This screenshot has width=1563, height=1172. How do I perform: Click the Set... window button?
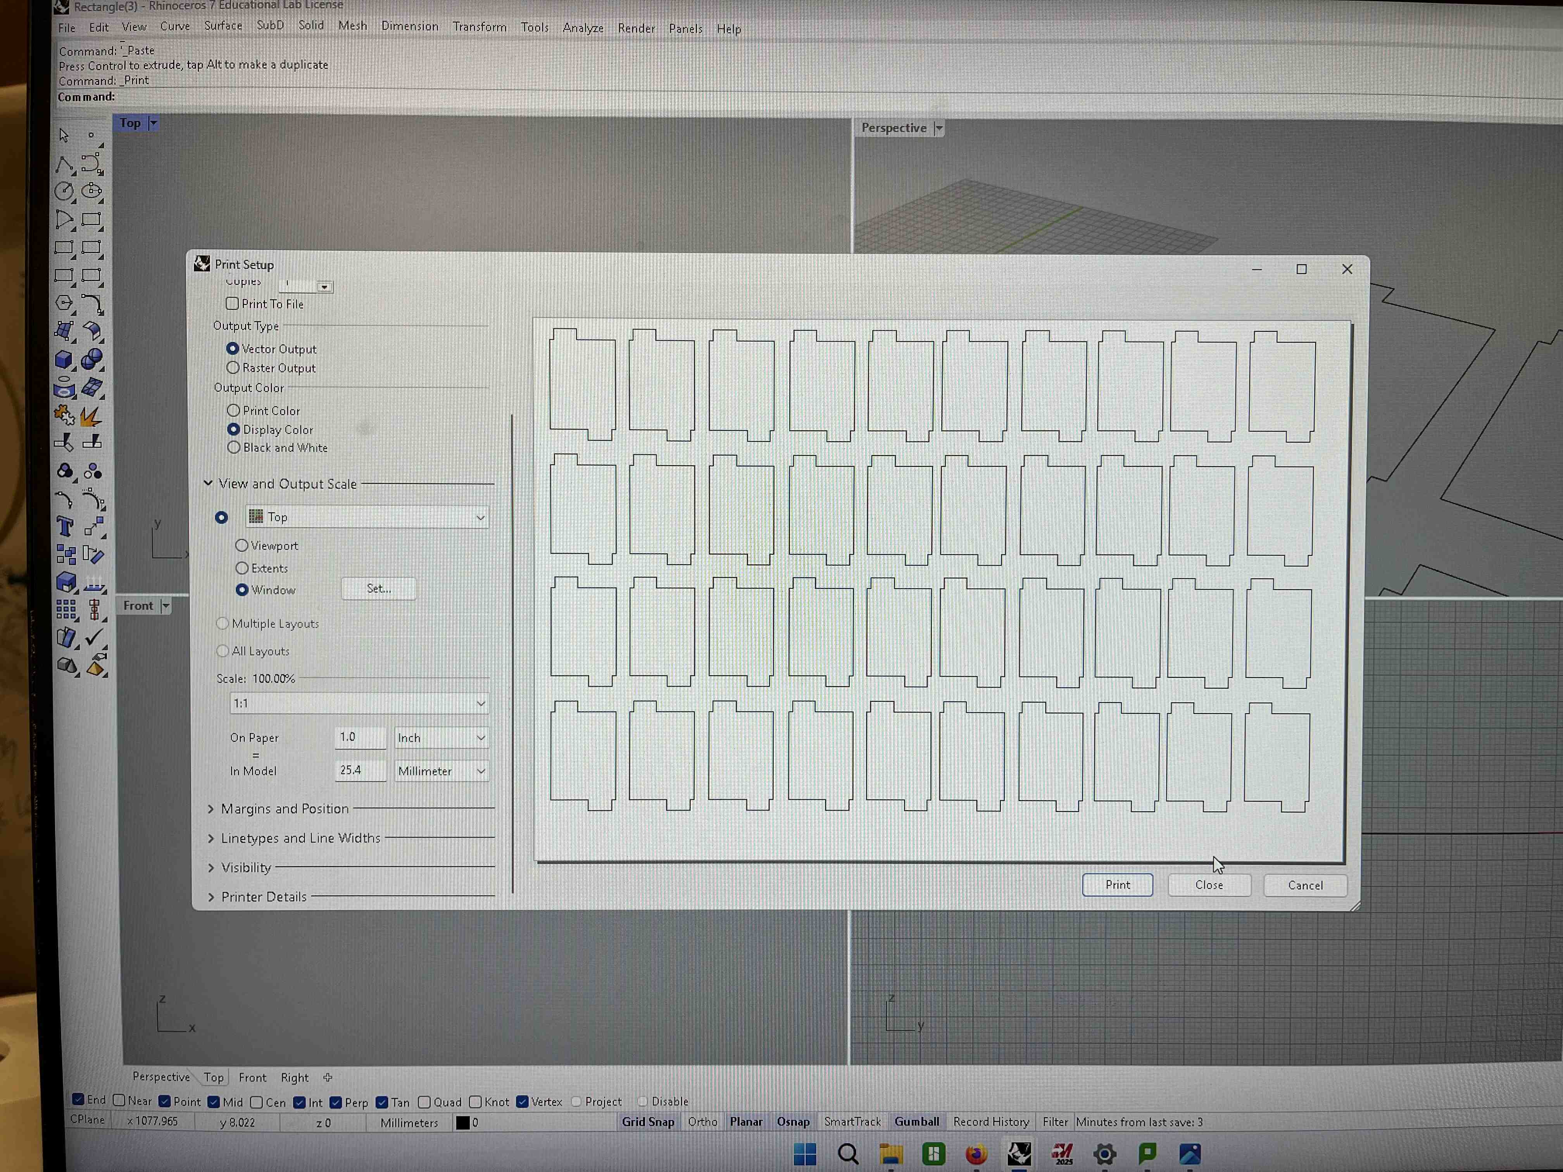(x=379, y=588)
